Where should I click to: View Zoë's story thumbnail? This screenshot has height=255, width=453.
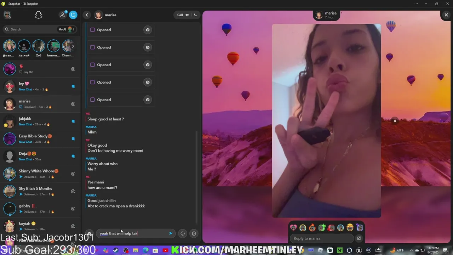click(x=39, y=46)
